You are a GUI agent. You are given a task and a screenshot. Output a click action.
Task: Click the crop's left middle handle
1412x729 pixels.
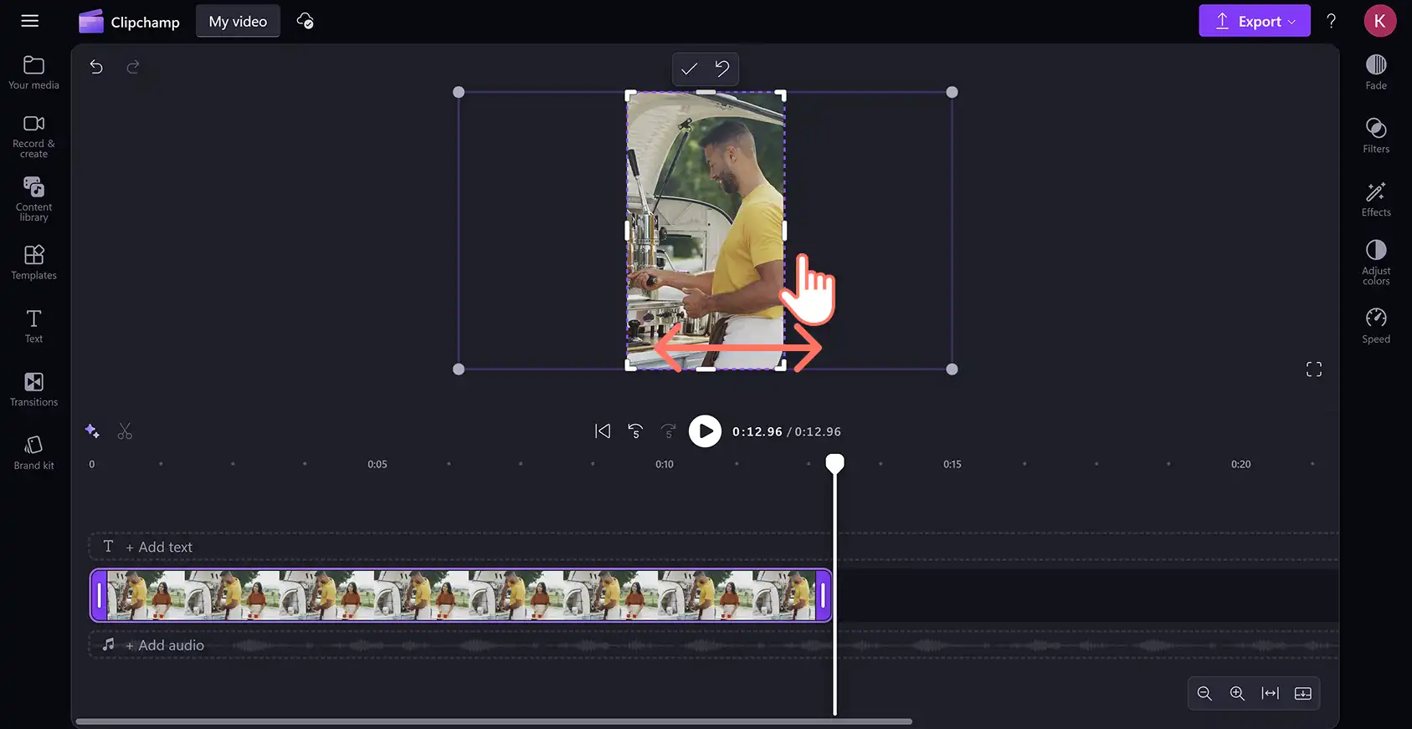point(627,230)
